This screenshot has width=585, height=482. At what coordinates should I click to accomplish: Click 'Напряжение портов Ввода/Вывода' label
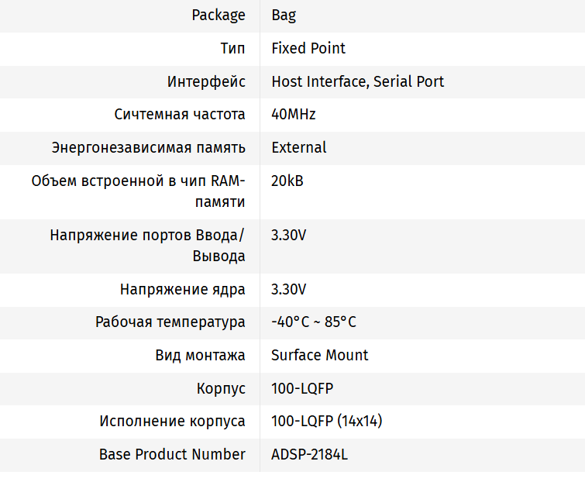coord(147,245)
